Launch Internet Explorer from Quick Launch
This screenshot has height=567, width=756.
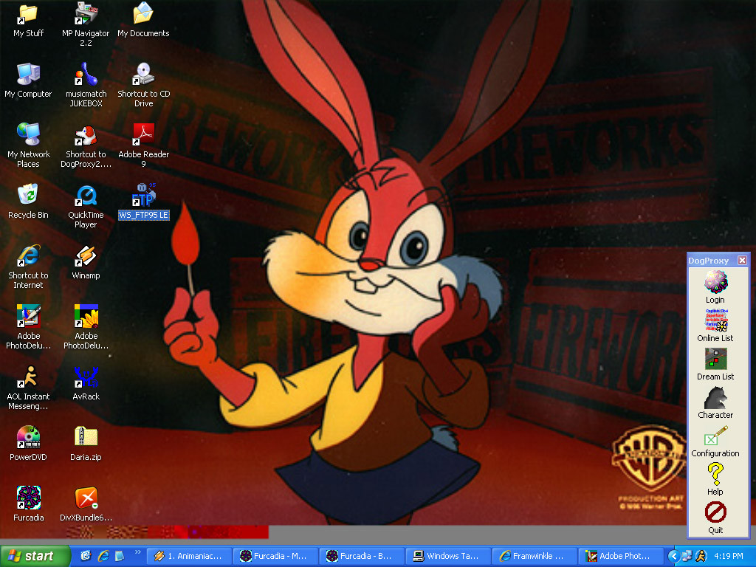103,556
